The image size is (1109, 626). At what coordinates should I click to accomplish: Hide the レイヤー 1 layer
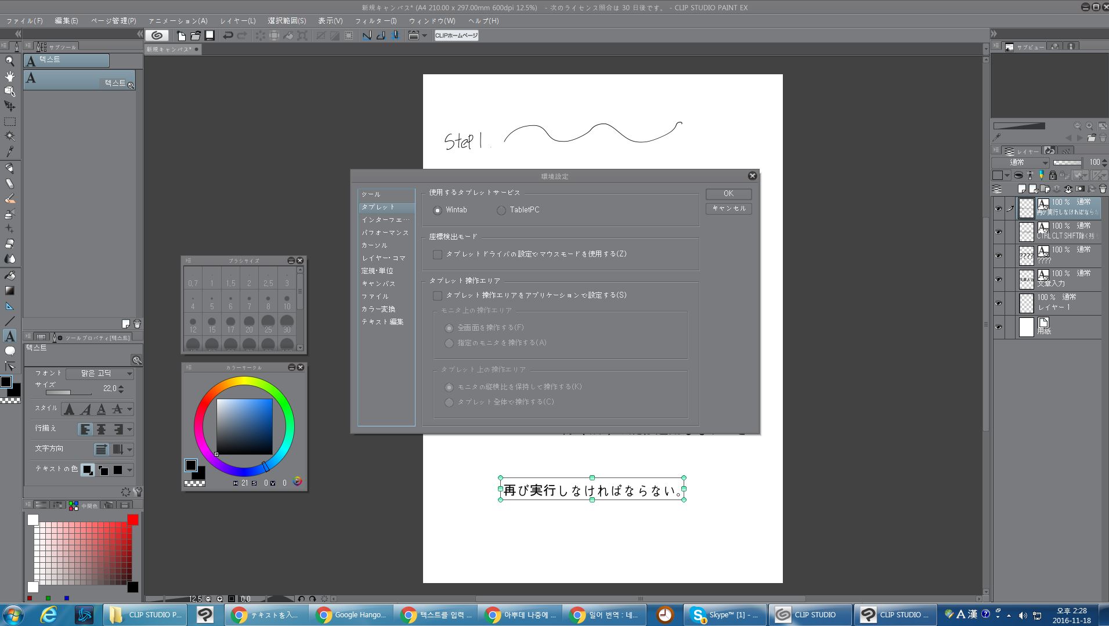(998, 303)
